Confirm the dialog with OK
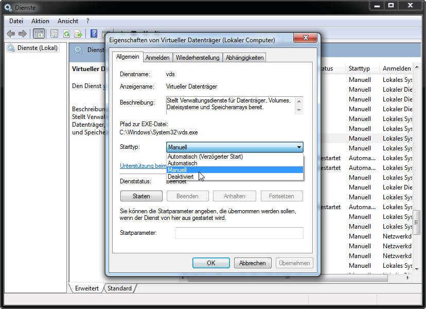This screenshot has width=426, height=309. (x=211, y=263)
